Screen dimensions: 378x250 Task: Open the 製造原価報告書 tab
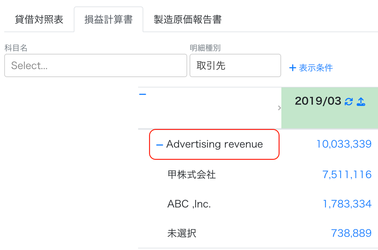coord(188,19)
